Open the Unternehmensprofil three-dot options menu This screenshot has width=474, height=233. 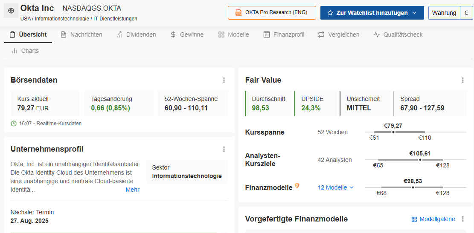click(x=224, y=149)
